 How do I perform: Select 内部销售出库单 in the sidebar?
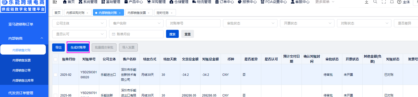pyautogui.click(x=23, y=80)
